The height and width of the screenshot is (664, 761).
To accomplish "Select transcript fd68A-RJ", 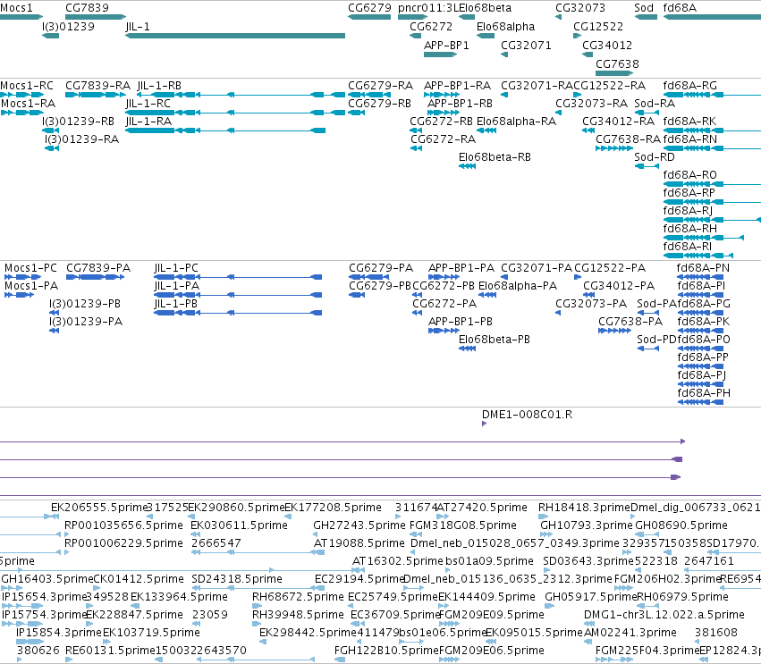I will (x=712, y=220).
